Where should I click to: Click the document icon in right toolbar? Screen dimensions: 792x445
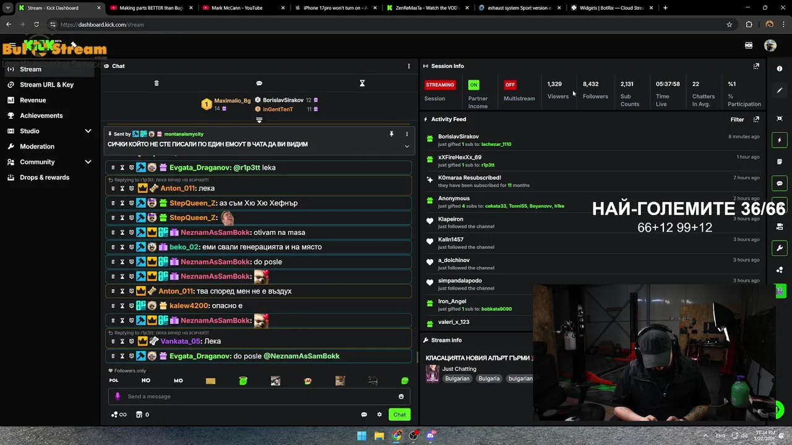[x=780, y=162]
